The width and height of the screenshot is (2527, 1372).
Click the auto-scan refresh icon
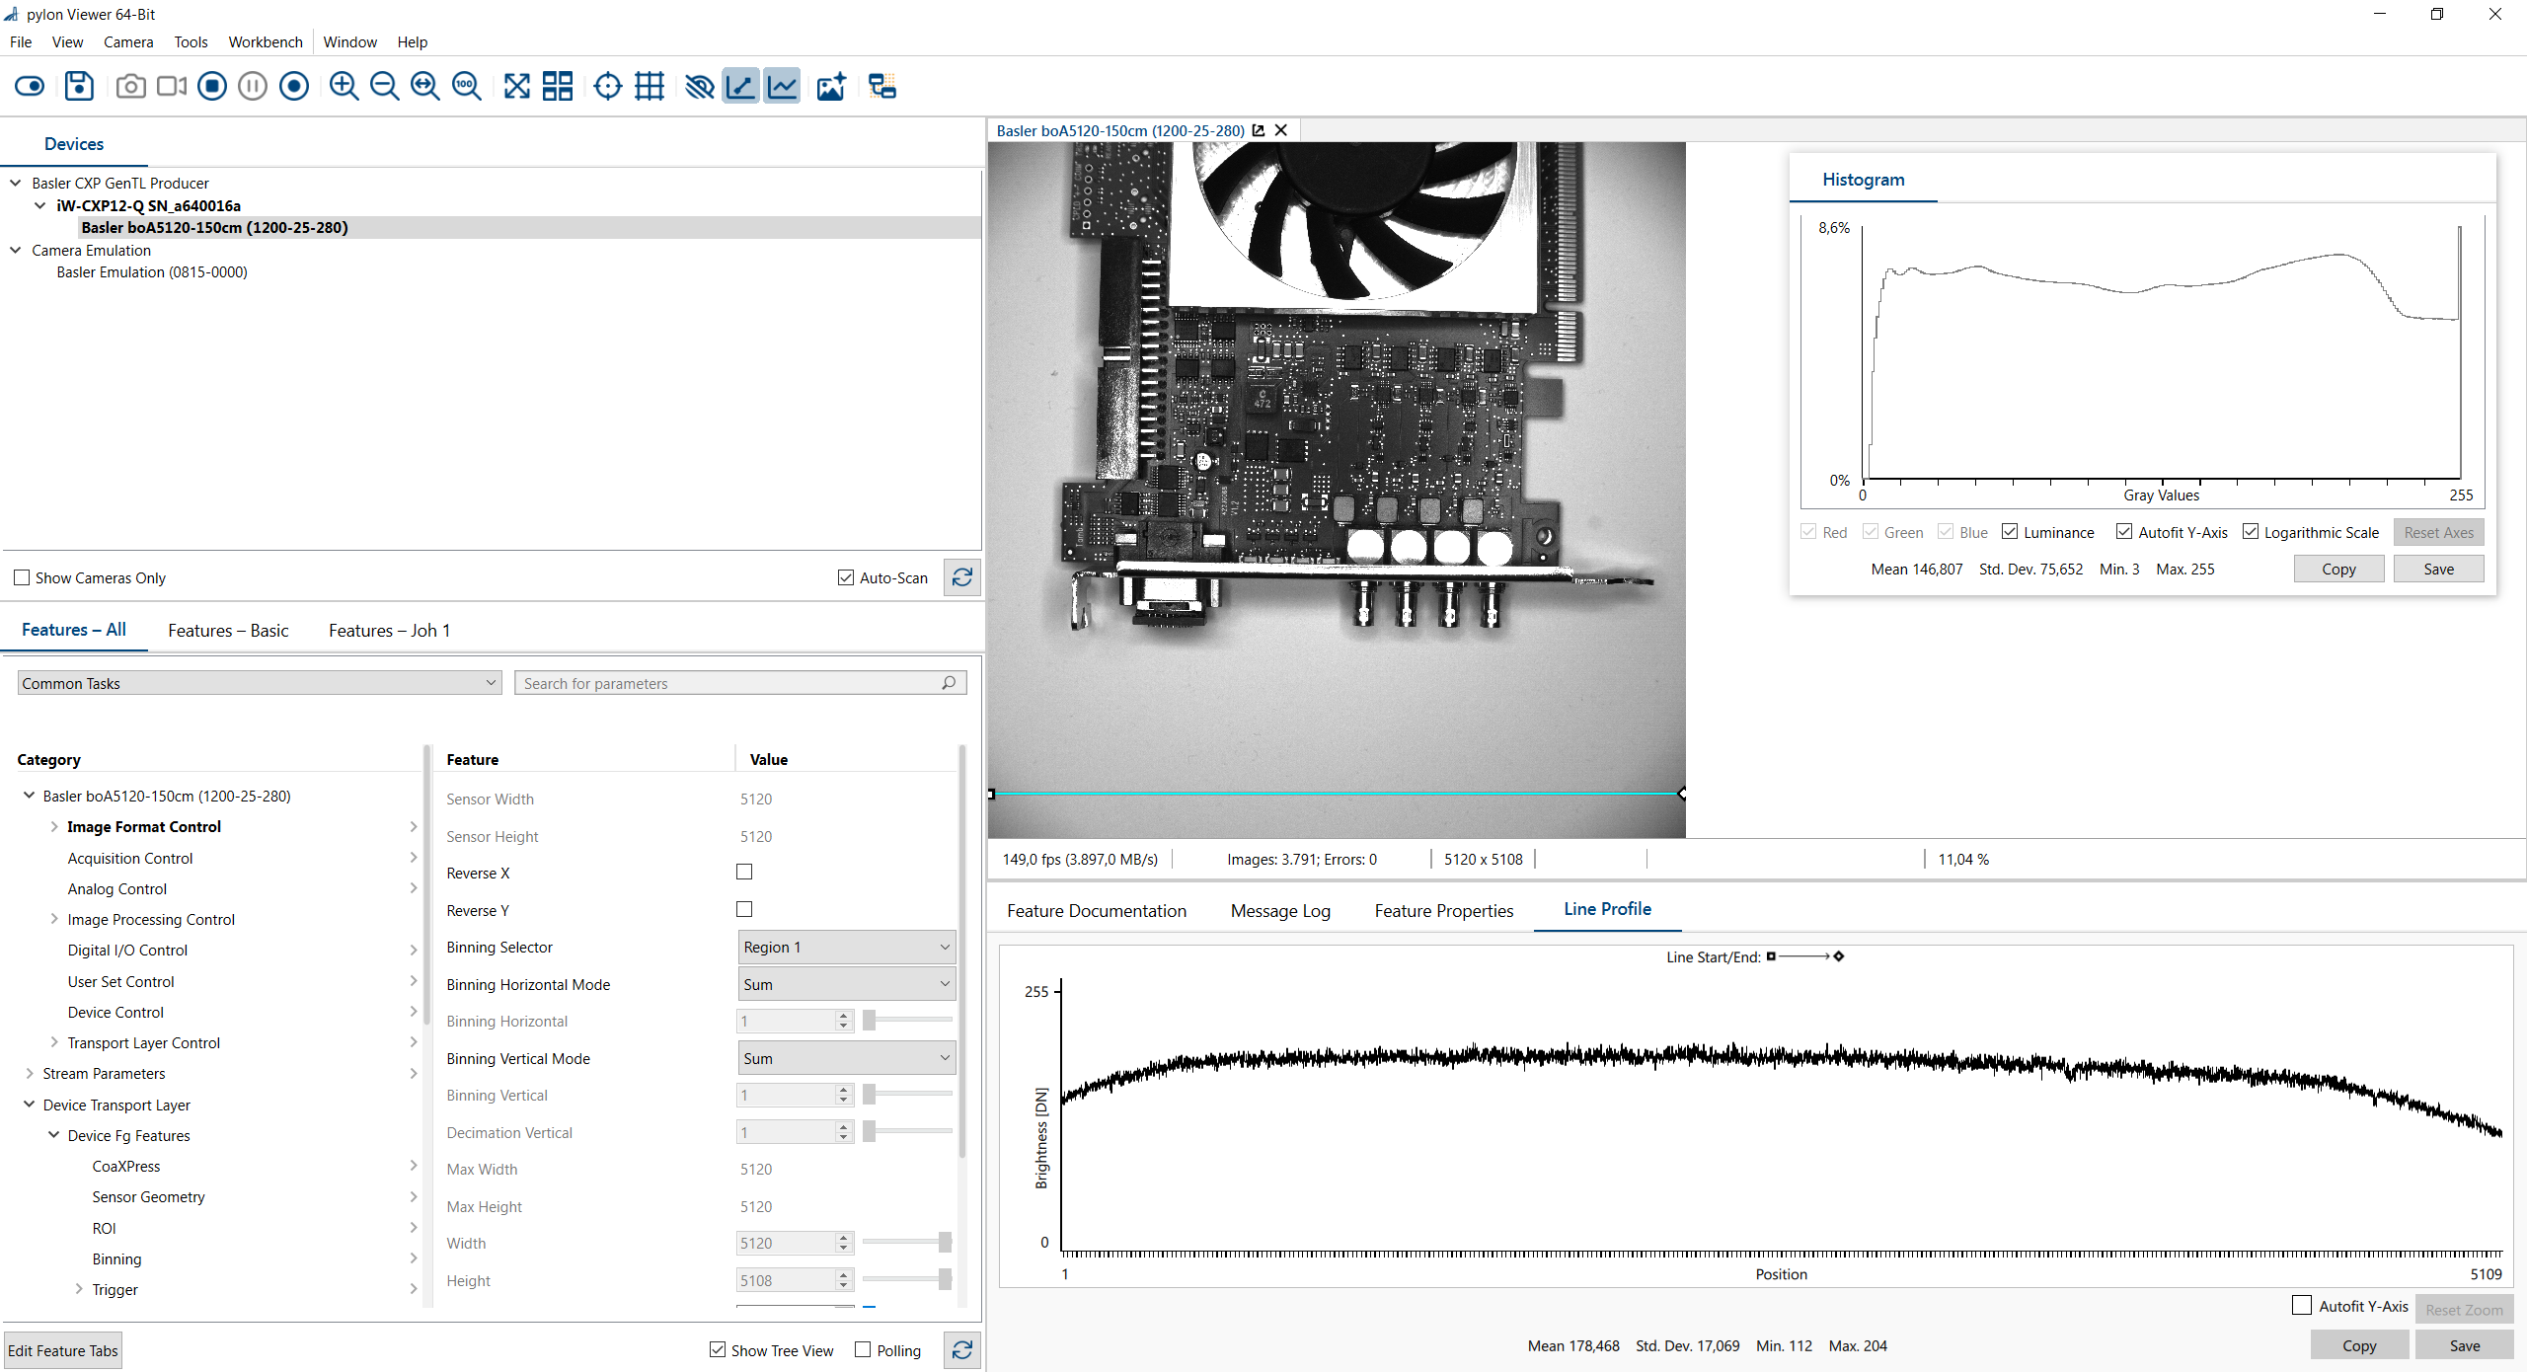point(961,576)
